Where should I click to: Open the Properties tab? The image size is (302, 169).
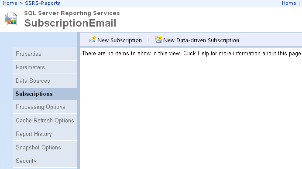click(45, 54)
